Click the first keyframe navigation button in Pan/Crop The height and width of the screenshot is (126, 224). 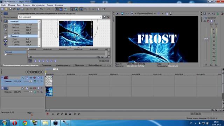click(35, 61)
